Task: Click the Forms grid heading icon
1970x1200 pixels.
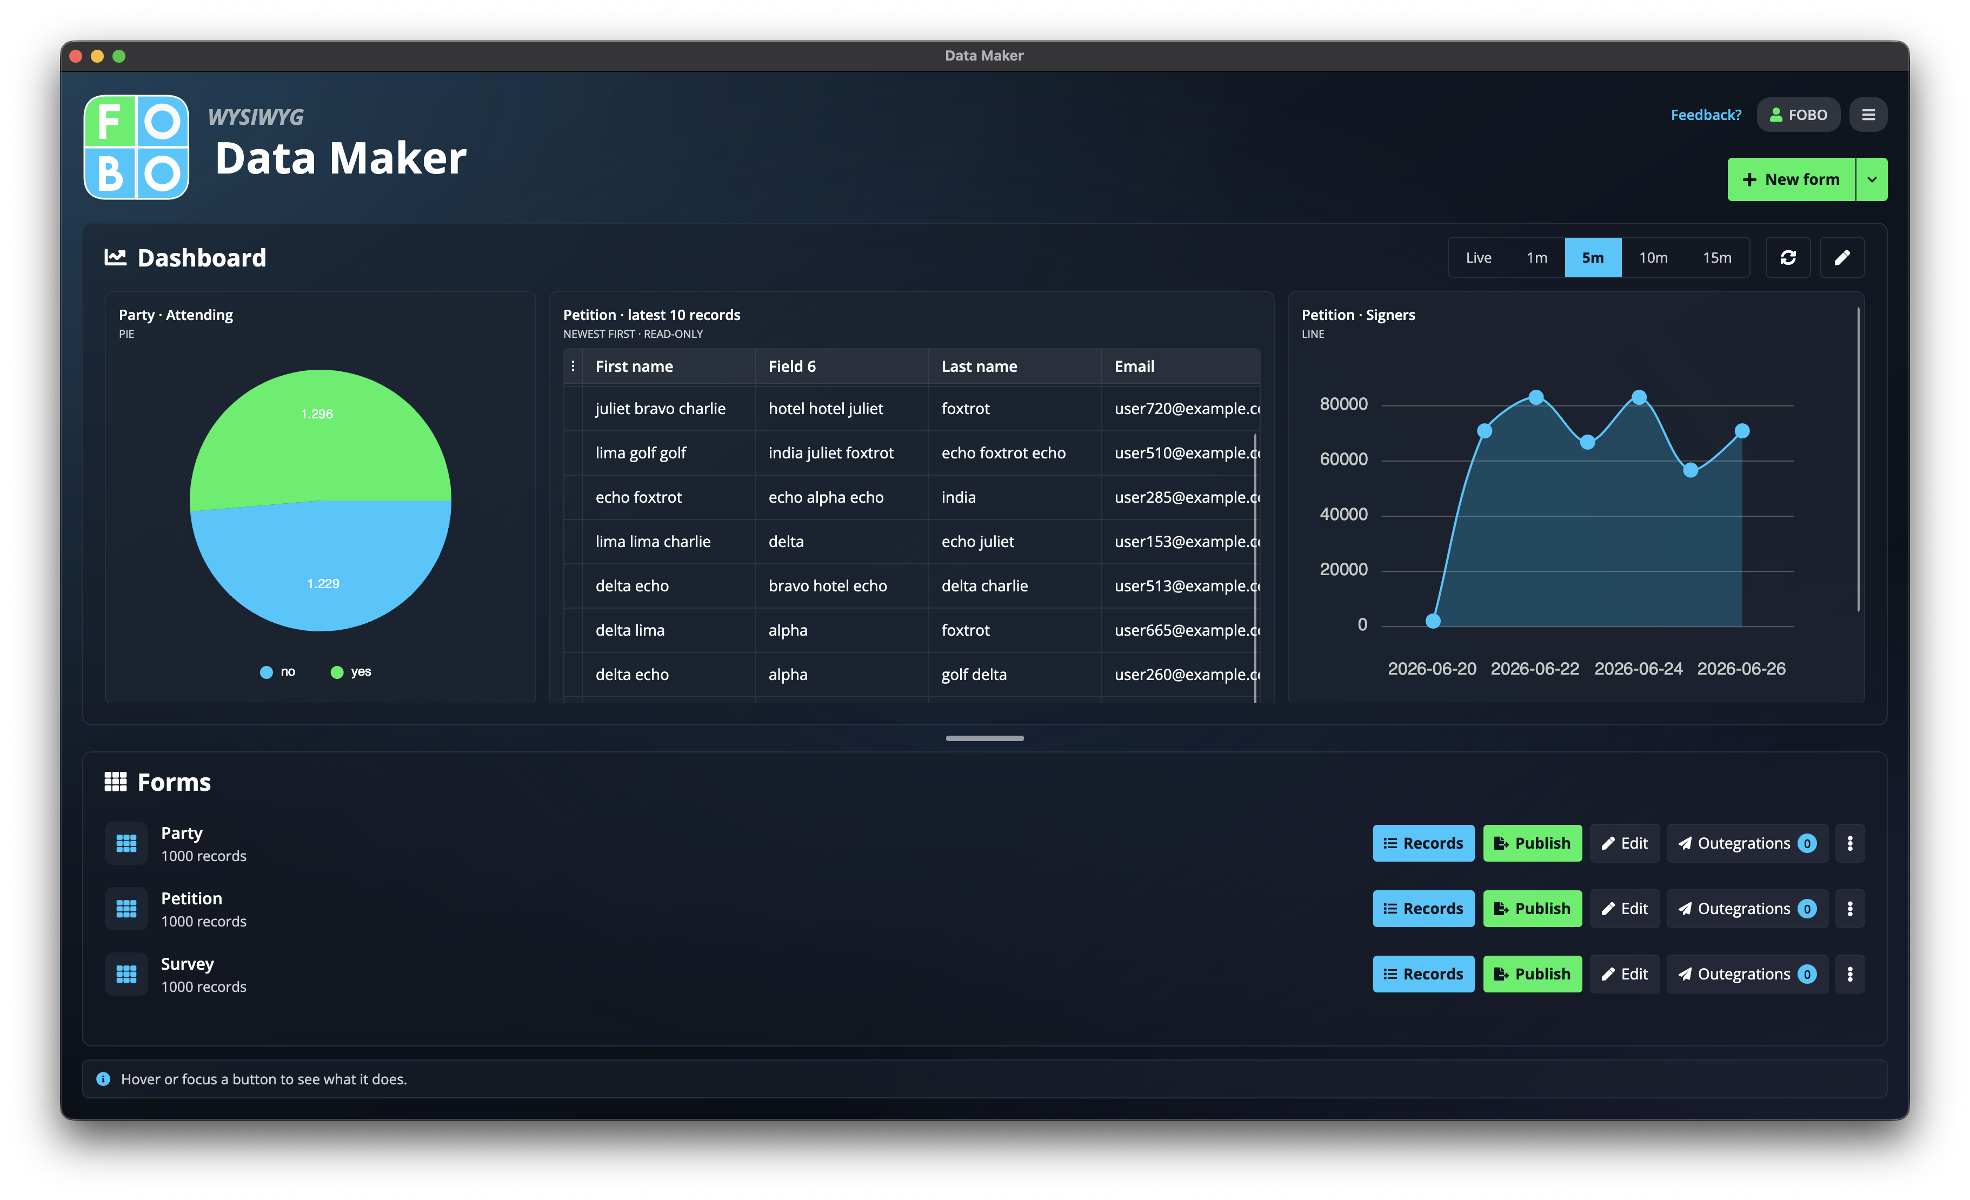Action: (115, 782)
